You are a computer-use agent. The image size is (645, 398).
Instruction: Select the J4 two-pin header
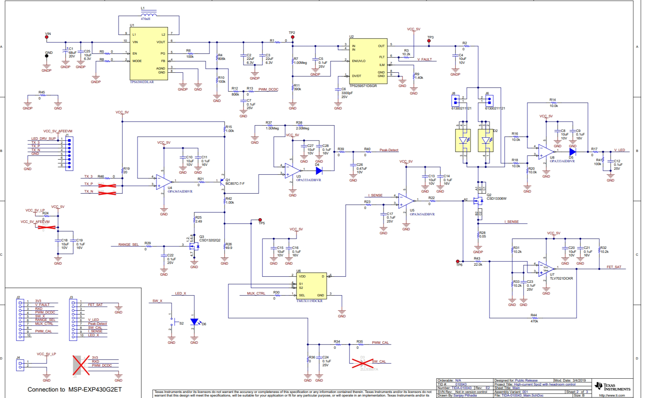coord(20,365)
